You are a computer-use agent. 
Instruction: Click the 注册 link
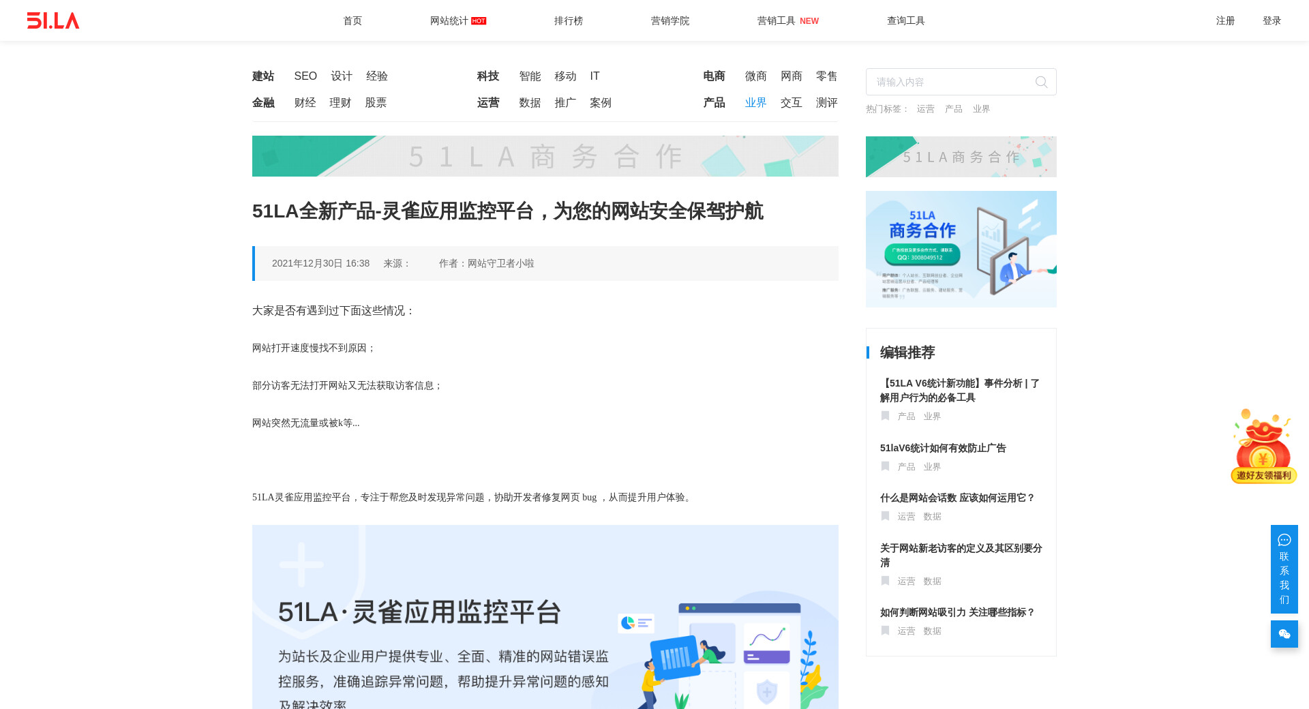tap(1225, 21)
